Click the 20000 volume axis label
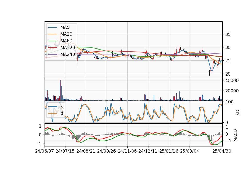Viewport: 247px width, 178px height. (232, 91)
